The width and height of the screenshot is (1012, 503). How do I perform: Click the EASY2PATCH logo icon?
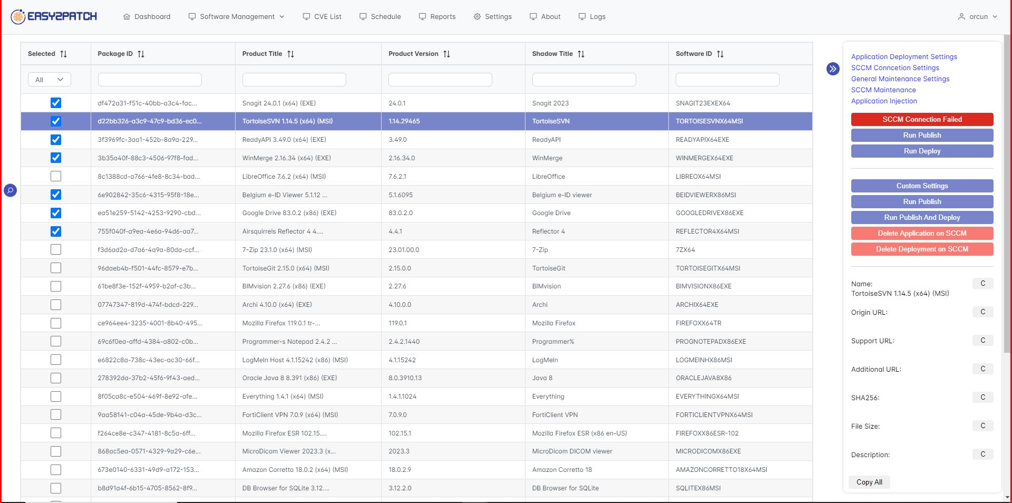[x=18, y=16]
